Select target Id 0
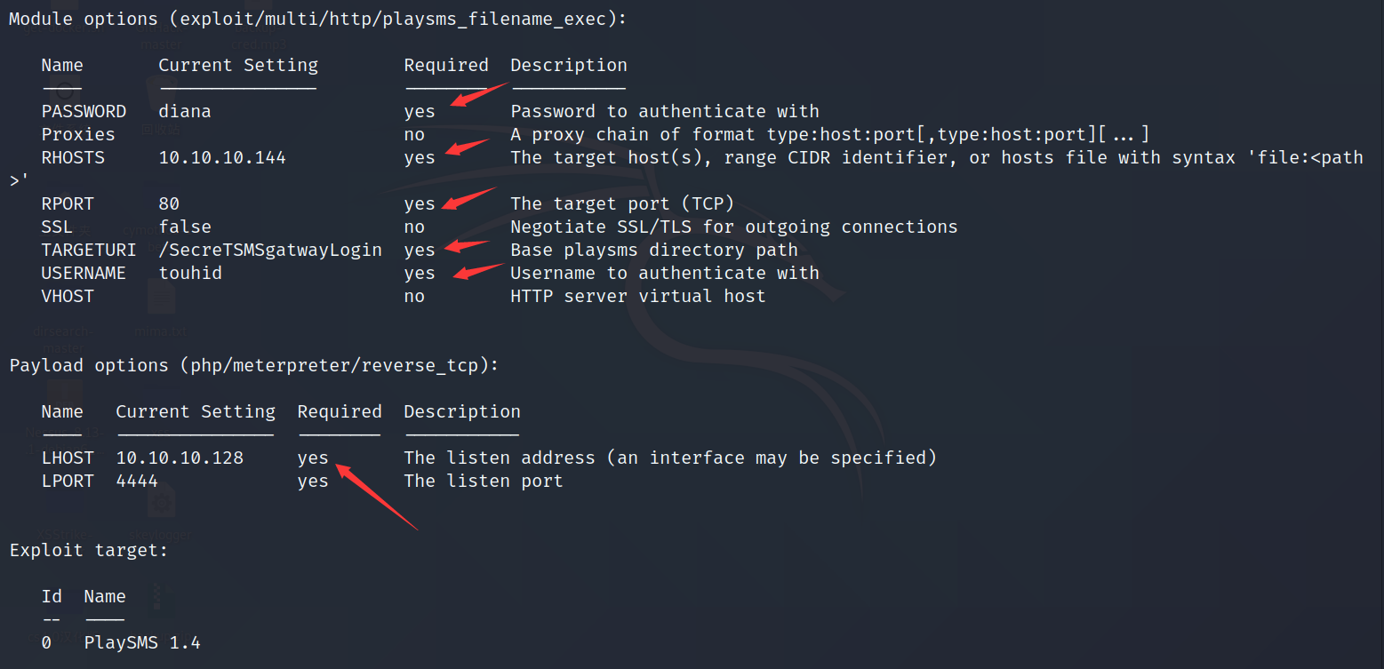The image size is (1384, 669). [x=46, y=642]
